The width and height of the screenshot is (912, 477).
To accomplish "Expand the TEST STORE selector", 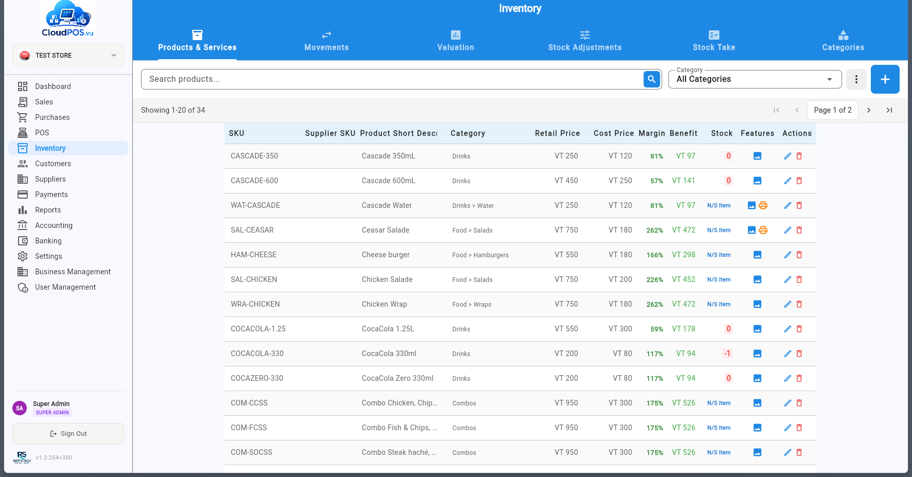I will (68, 55).
